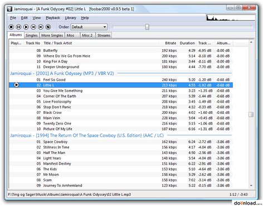The width and height of the screenshot is (264, 206).
Task: Open the Edit menu
Action: tap(25, 18)
